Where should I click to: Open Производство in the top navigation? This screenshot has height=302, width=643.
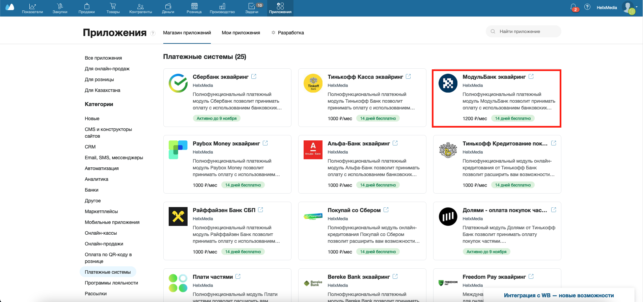[222, 8]
